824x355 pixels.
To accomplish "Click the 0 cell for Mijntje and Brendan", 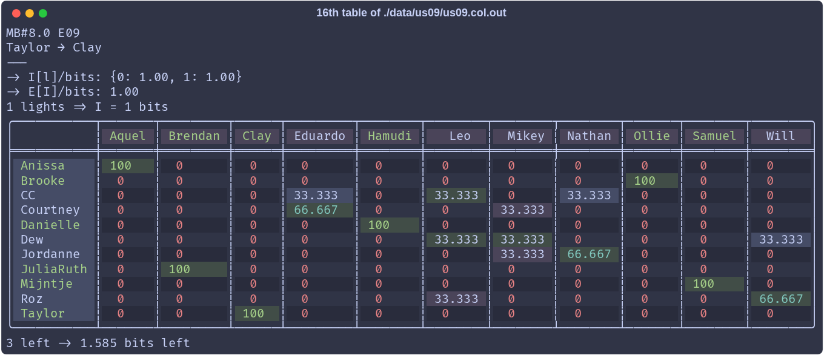I will [x=194, y=284].
